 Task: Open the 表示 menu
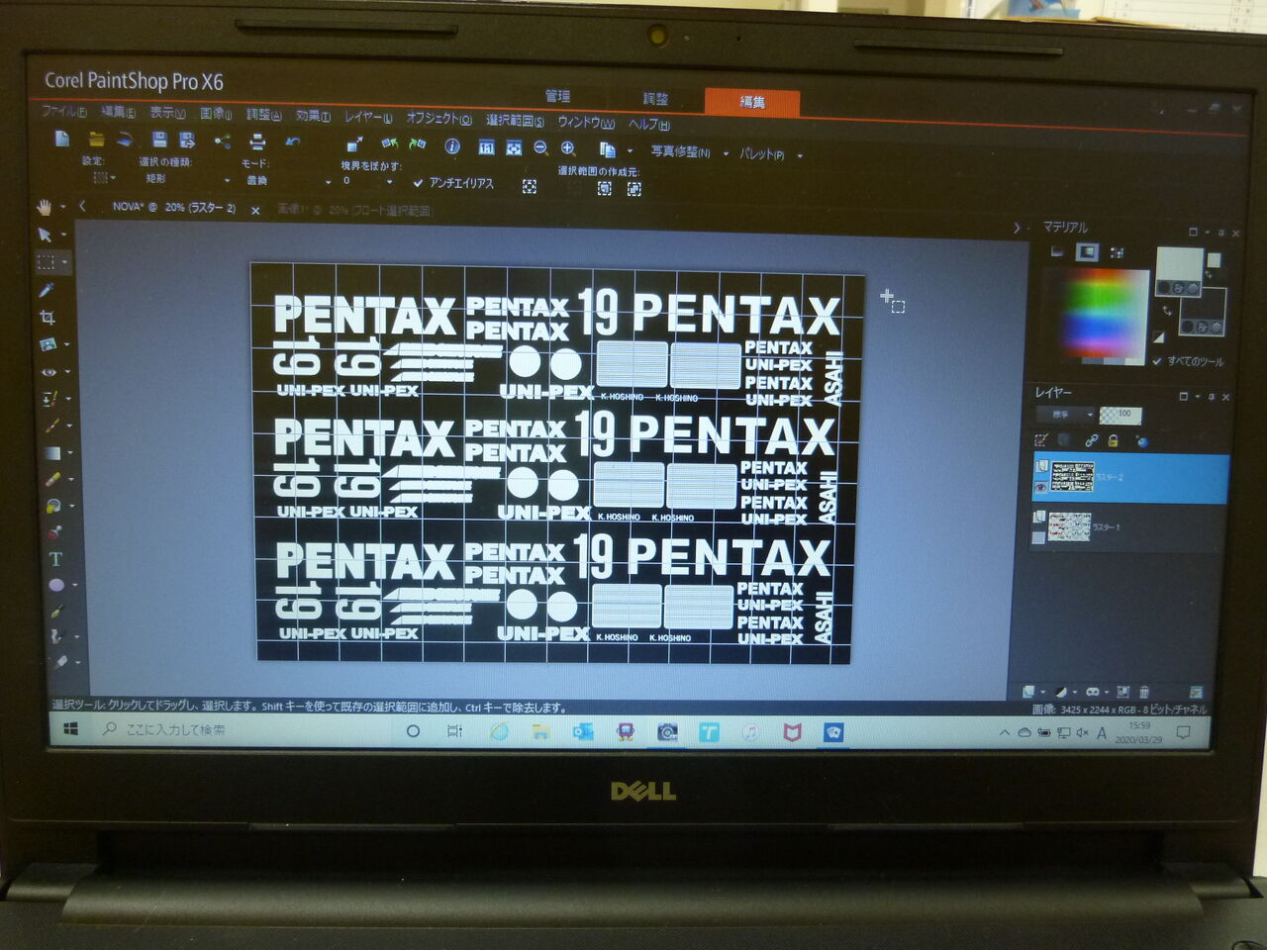click(167, 114)
